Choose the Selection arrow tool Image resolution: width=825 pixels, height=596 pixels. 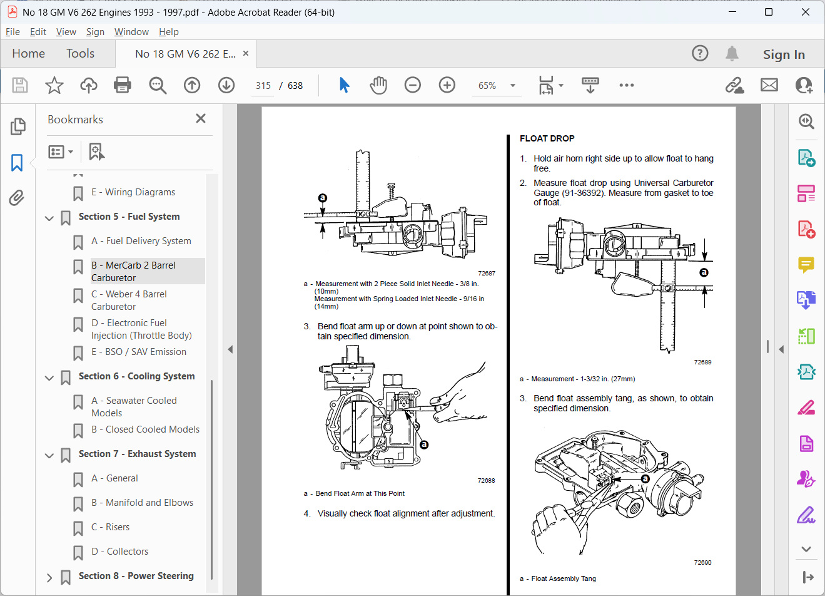click(344, 85)
